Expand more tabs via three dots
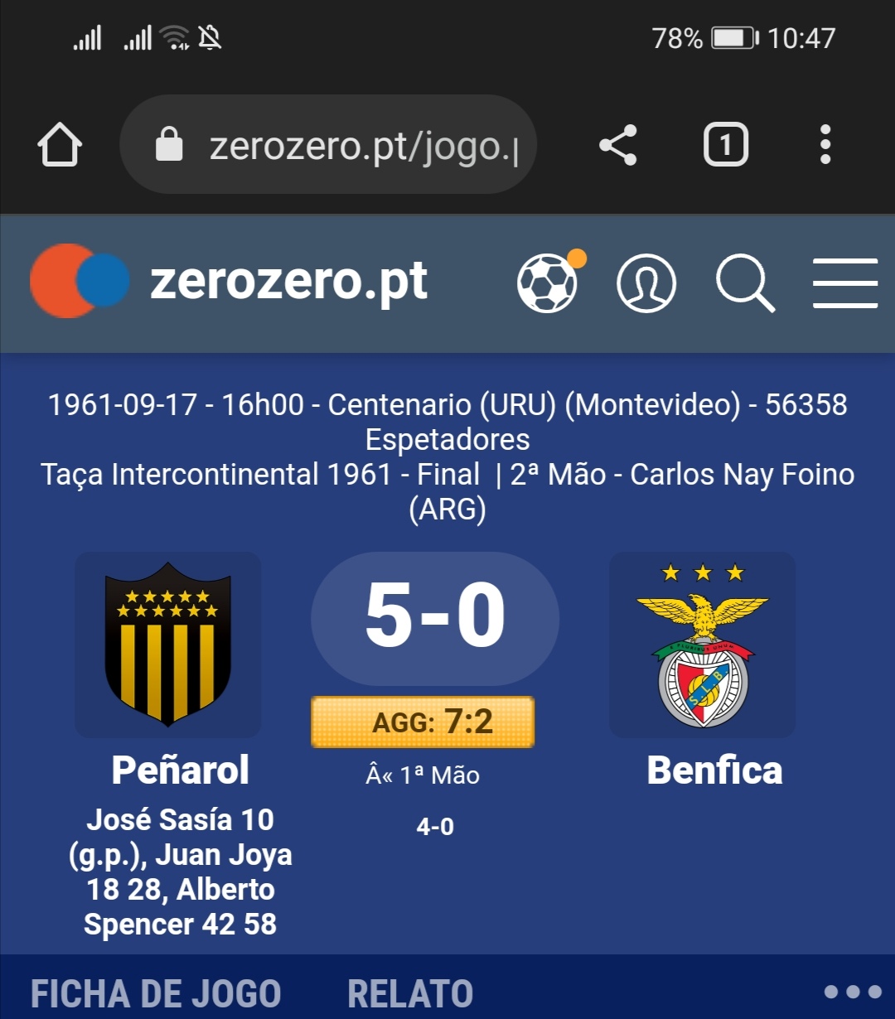Screen dimensions: 895x1019 (x=853, y=992)
